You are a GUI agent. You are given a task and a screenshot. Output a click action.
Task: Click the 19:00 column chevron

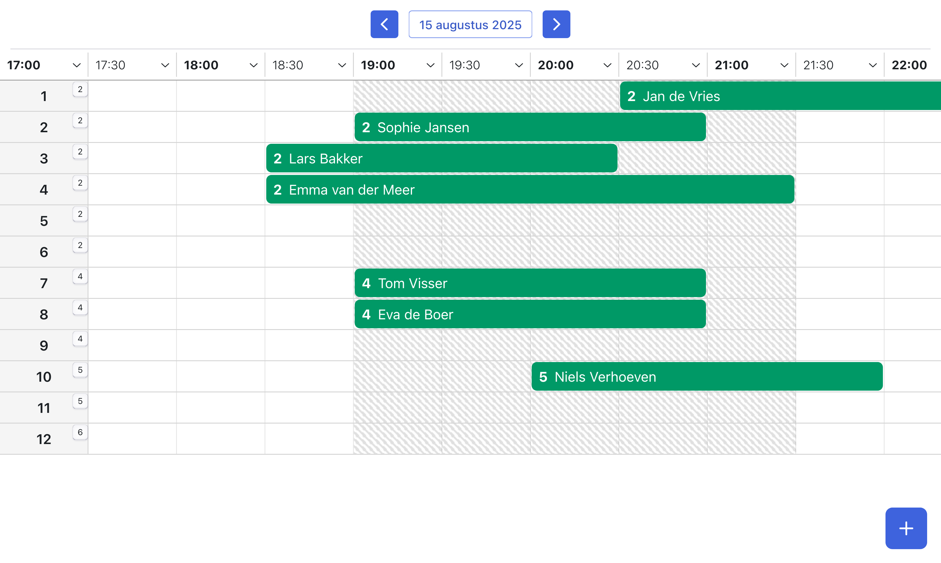(430, 65)
